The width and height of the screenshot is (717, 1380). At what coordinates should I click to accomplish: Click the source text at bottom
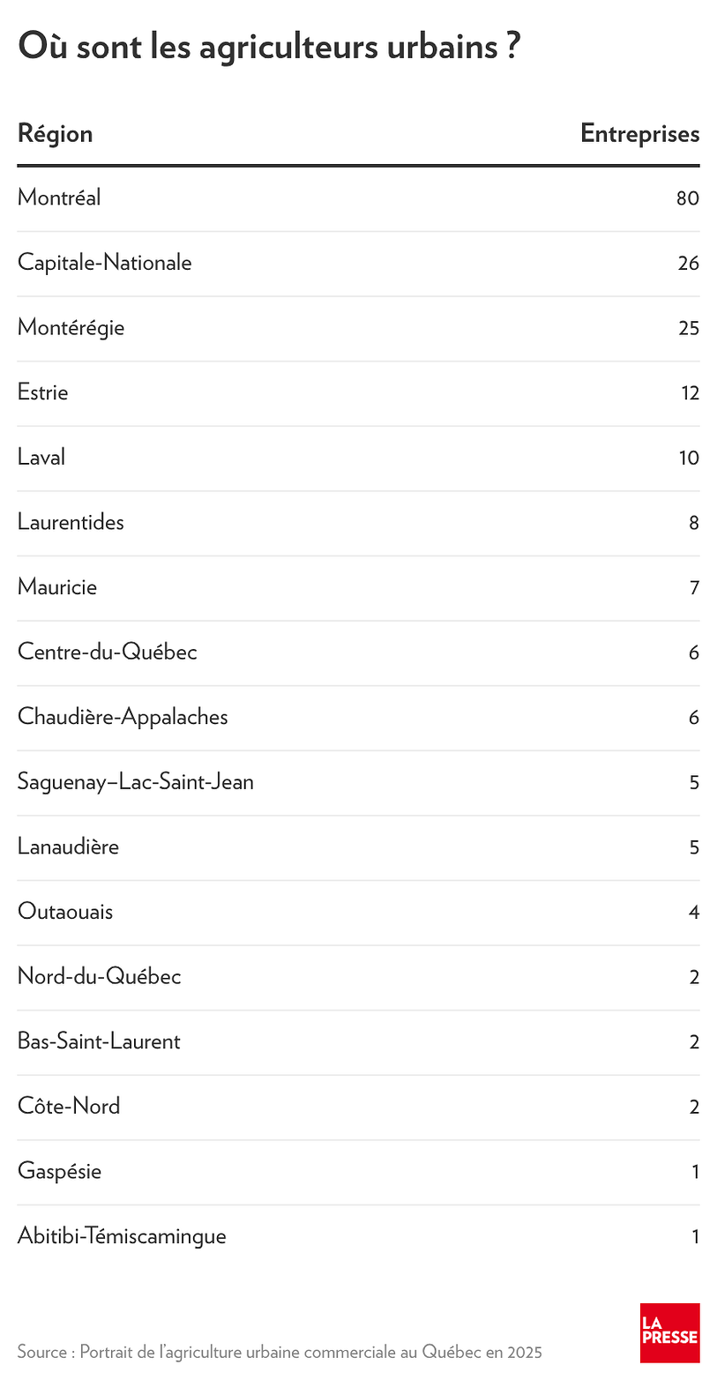[280, 1352]
